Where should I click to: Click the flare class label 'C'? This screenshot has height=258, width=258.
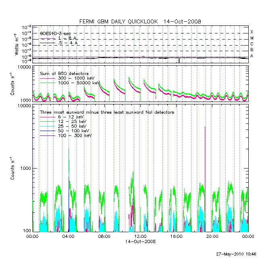[x=252, y=44]
